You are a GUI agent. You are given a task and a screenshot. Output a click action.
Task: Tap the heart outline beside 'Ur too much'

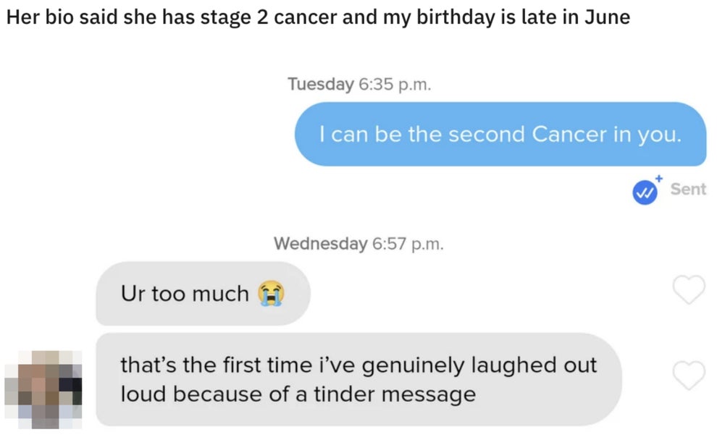689,290
